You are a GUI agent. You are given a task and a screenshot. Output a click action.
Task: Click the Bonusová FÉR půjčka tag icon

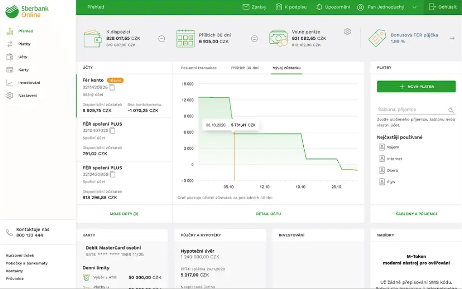coord(376,38)
